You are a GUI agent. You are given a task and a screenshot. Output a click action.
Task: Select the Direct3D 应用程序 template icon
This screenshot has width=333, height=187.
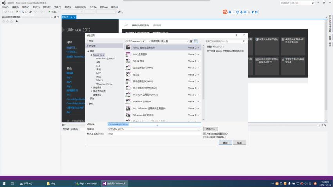(128, 102)
